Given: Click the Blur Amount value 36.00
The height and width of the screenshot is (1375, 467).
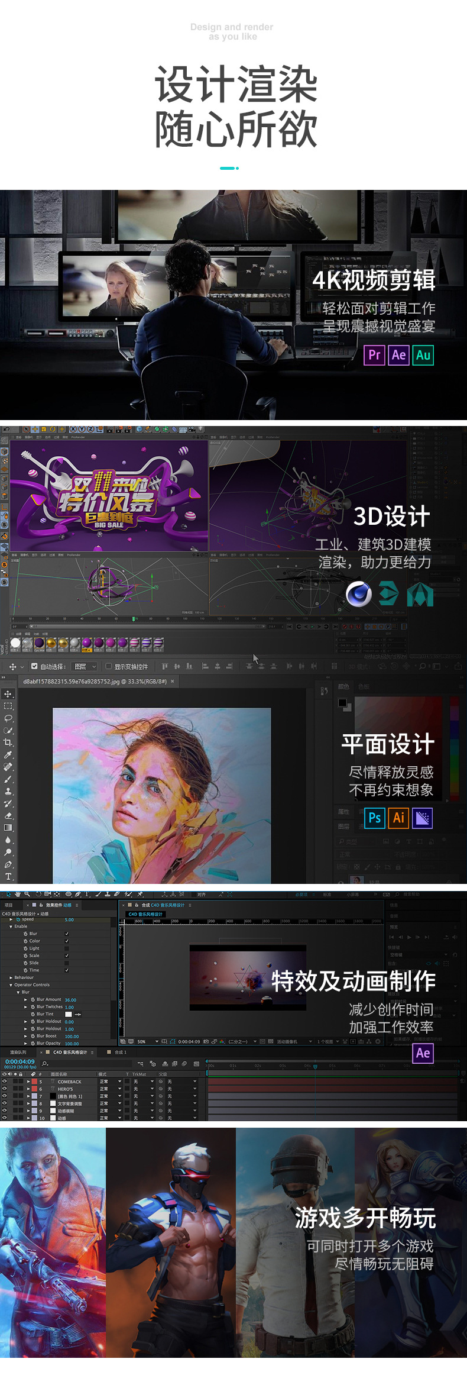Looking at the screenshot, I should [70, 1000].
